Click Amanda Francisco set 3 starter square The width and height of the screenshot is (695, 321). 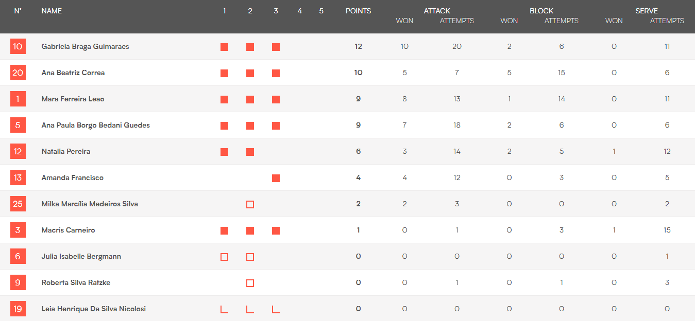(x=276, y=179)
